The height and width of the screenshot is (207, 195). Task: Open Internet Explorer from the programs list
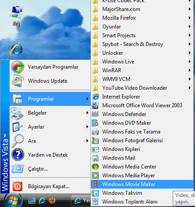point(142,97)
